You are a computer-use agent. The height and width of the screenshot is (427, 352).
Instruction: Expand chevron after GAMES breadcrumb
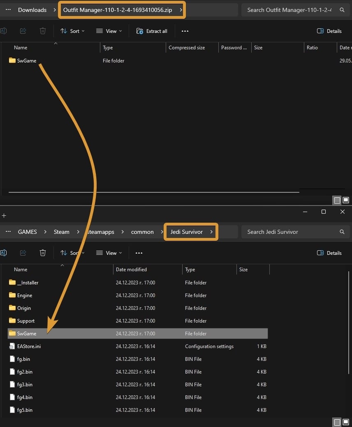(45, 232)
